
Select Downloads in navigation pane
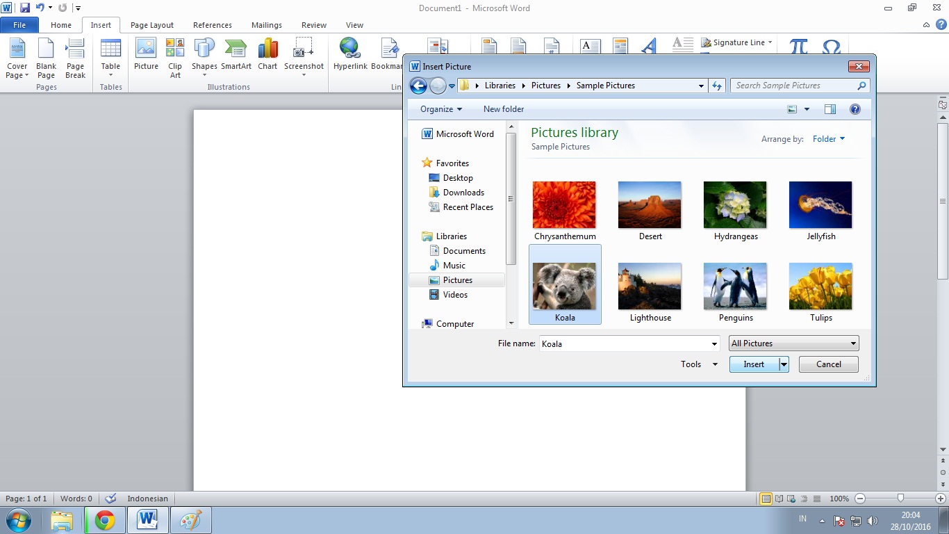pyautogui.click(x=463, y=193)
